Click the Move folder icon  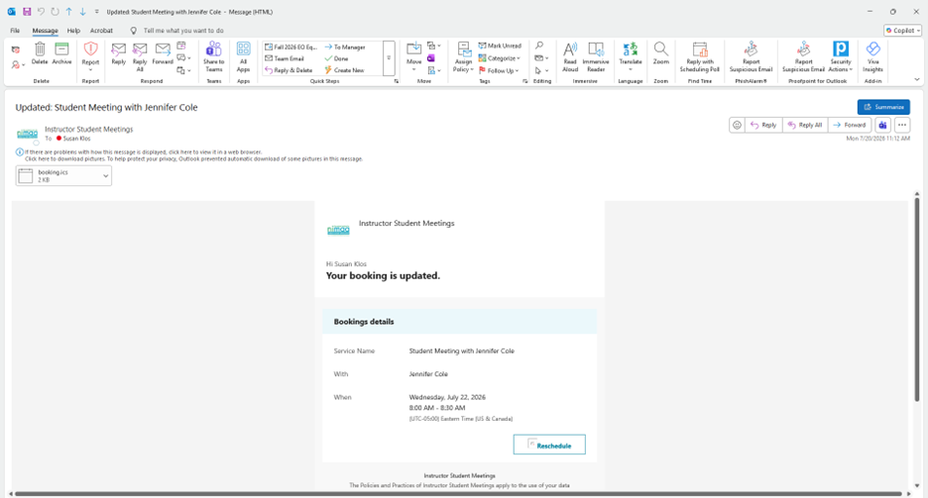click(x=413, y=55)
